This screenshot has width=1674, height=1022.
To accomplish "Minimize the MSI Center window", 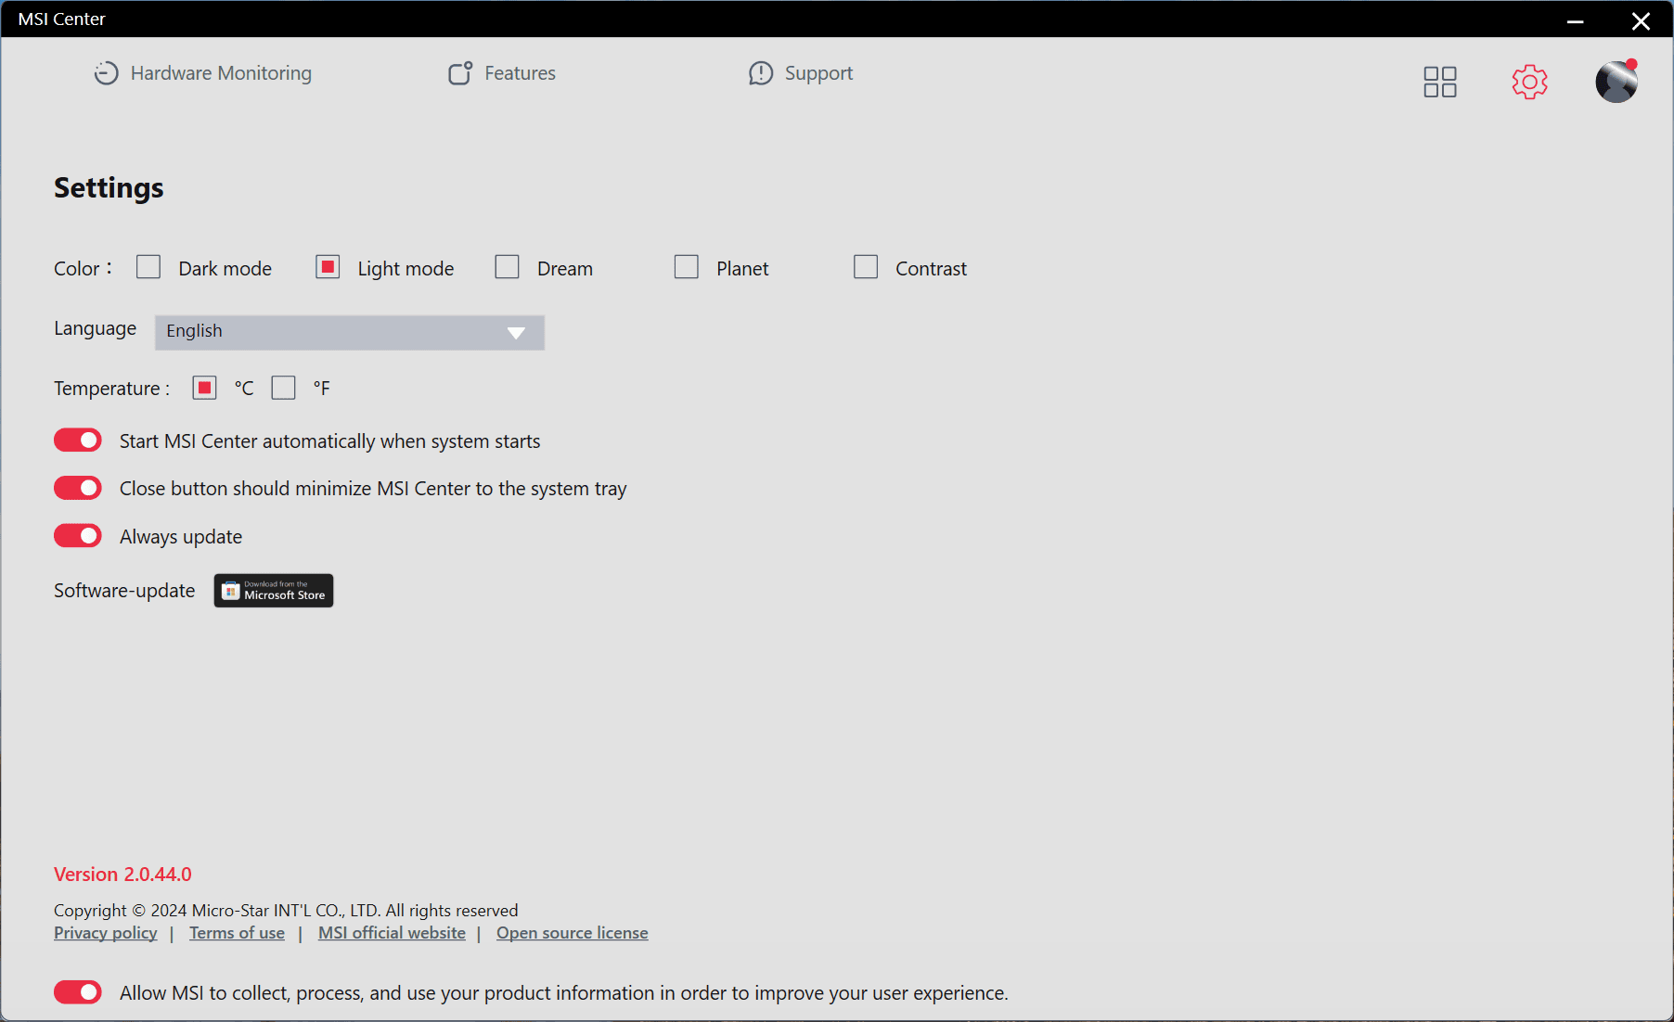I will point(1576,20).
